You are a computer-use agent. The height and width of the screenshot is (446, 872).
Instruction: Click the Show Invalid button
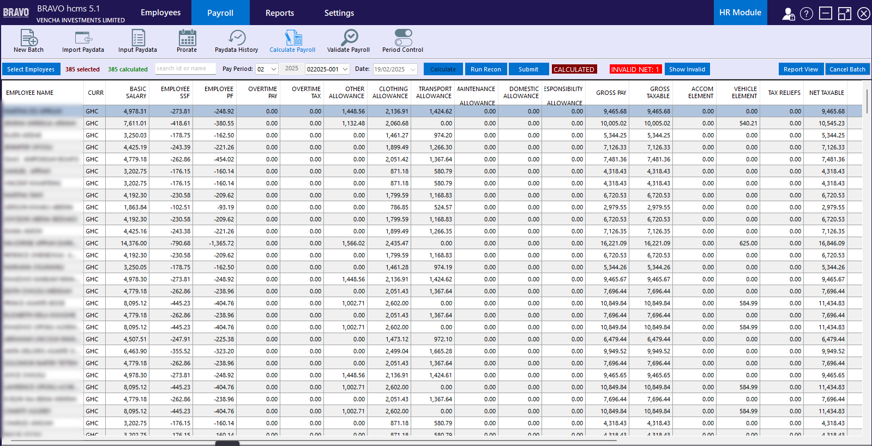point(687,69)
